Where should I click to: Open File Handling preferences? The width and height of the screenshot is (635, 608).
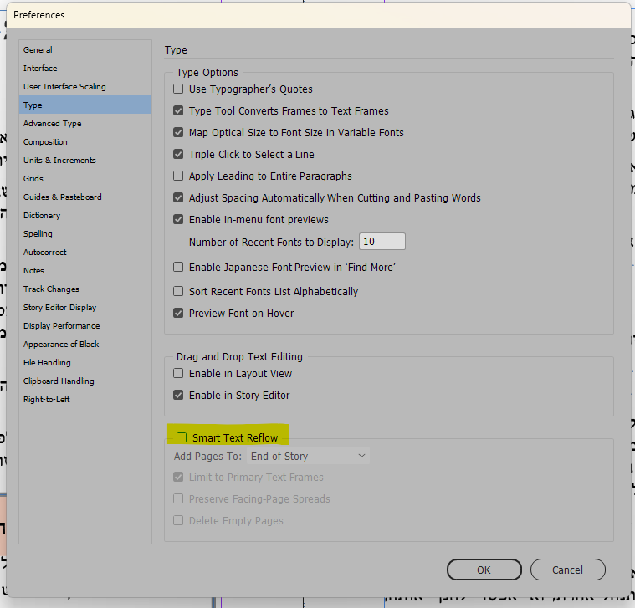pyautogui.click(x=85, y=363)
